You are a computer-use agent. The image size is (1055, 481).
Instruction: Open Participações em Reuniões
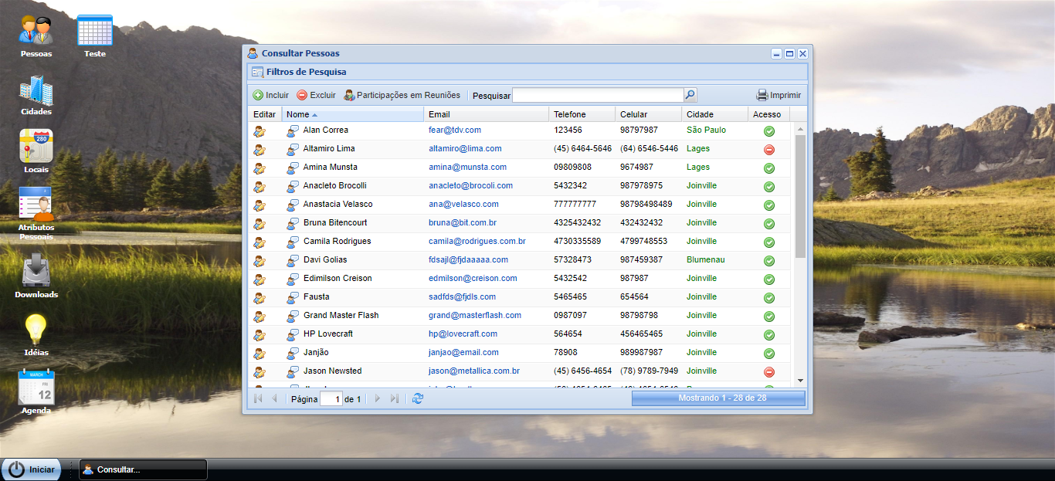[x=402, y=95]
